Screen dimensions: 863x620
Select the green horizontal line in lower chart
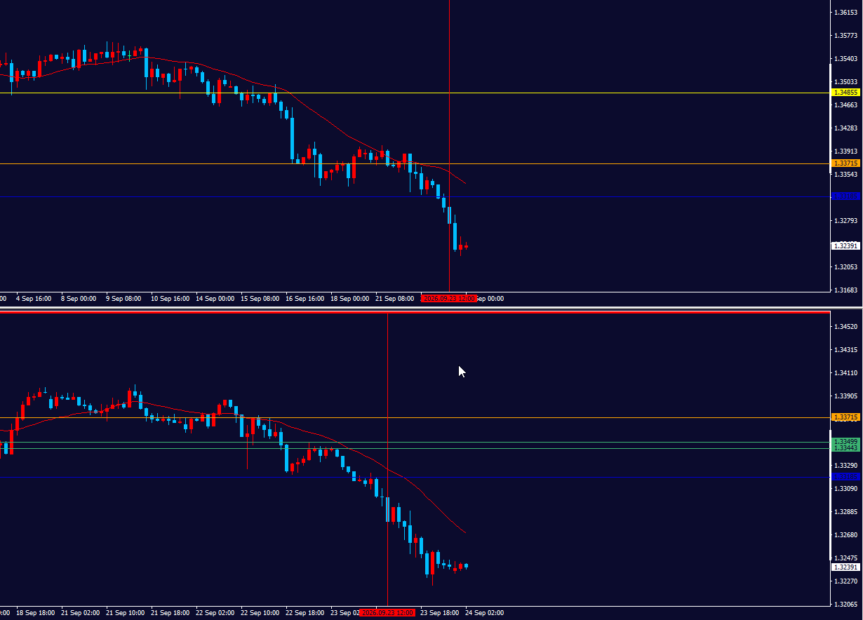[x=414, y=442]
